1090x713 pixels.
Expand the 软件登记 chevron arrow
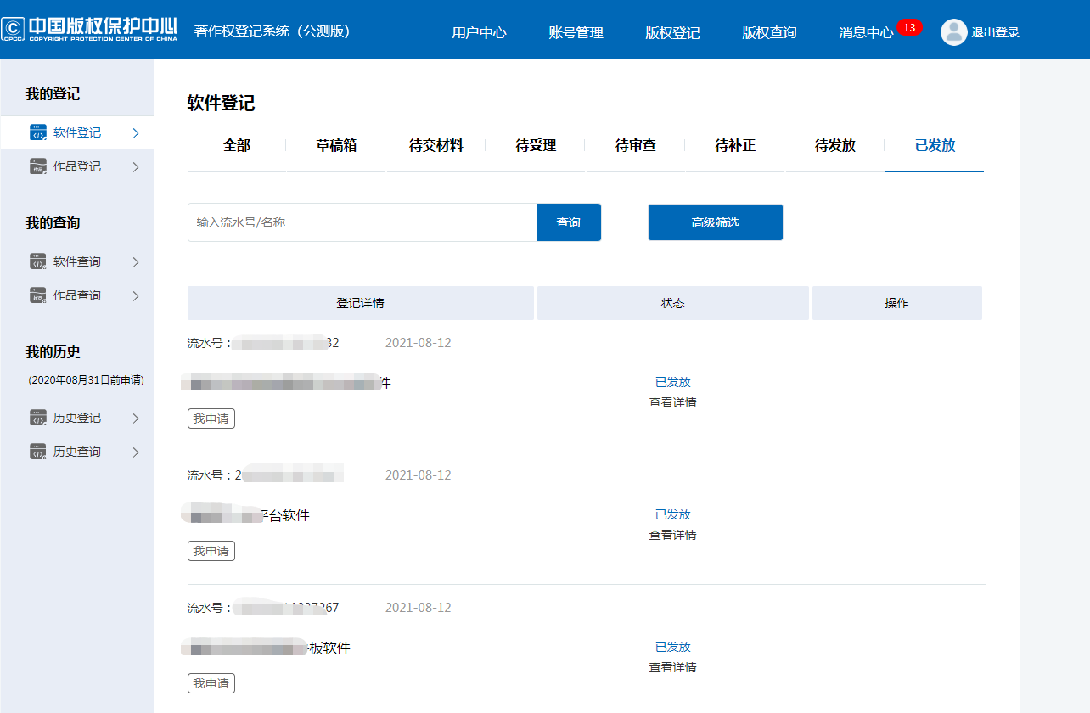pyautogui.click(x=136, y=132)
